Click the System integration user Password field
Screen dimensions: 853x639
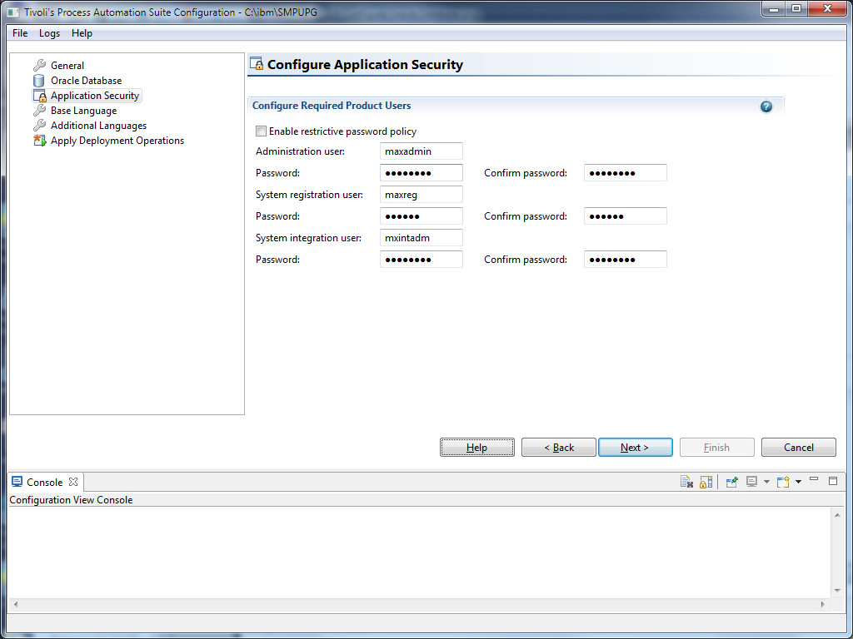point(421,260)
